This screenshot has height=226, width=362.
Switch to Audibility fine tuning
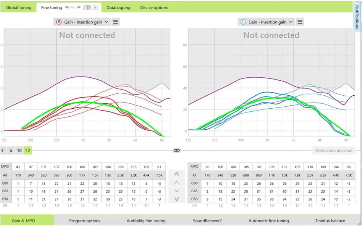pyautogui.click(x=146, y=221)
